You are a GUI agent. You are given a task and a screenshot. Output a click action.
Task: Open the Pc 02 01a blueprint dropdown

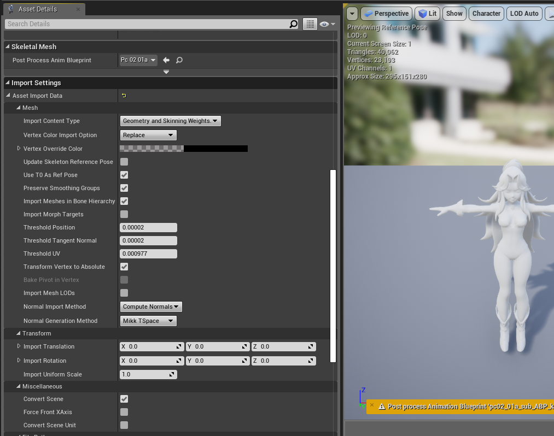pyautogui.click(x=138, y=60)
